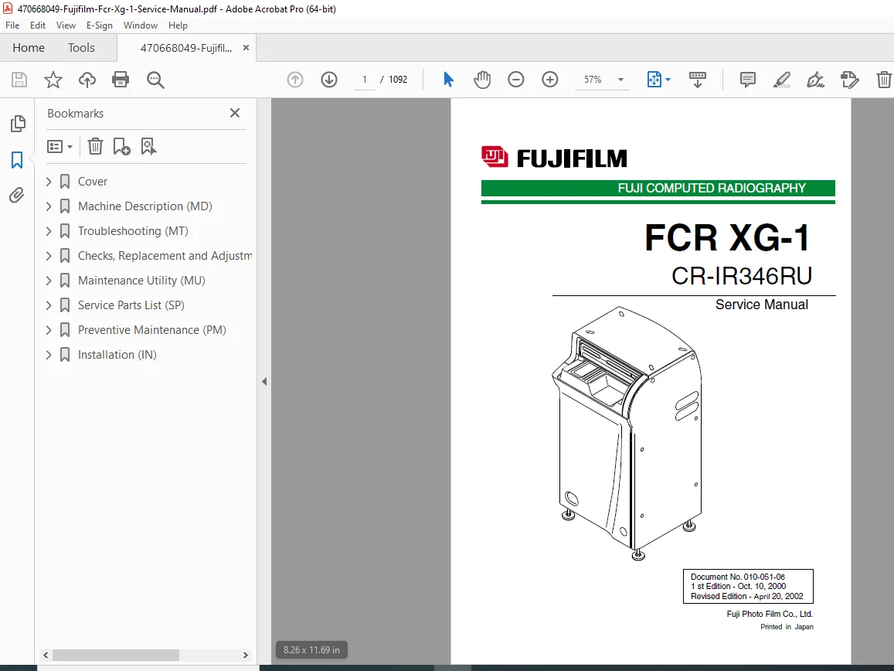894x671 pixels.
Task: Open the Attachments paperclip panel
Action: [x=17, y=195]
